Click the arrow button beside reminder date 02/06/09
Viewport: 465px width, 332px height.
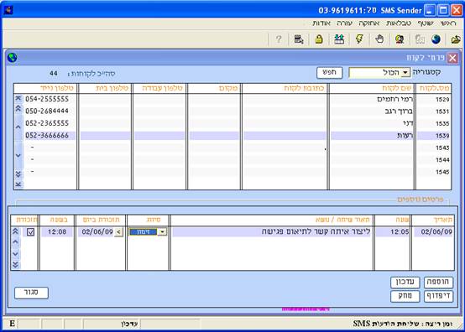(118, 232)
